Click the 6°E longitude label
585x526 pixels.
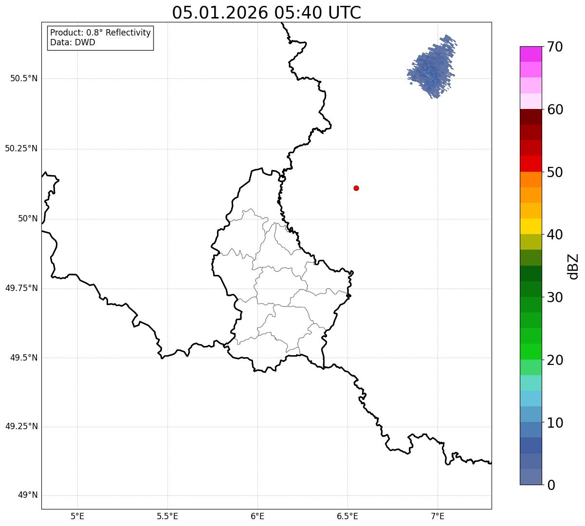point(257,516)
